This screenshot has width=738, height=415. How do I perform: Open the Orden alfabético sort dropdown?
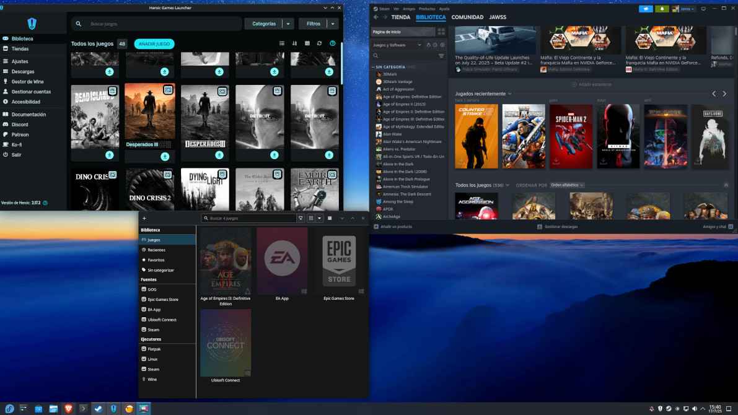click(567, 185)
